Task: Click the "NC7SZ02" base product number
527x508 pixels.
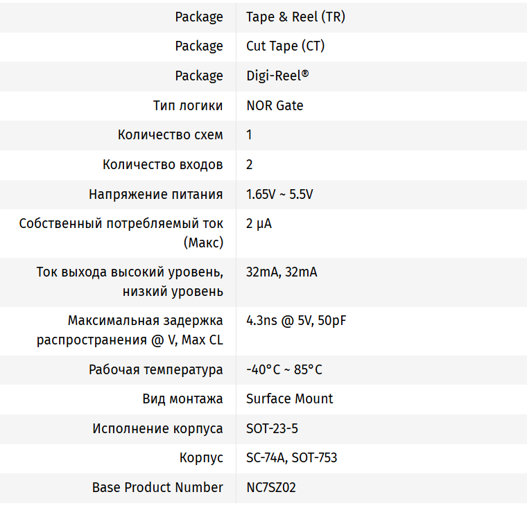Action: 270,487
